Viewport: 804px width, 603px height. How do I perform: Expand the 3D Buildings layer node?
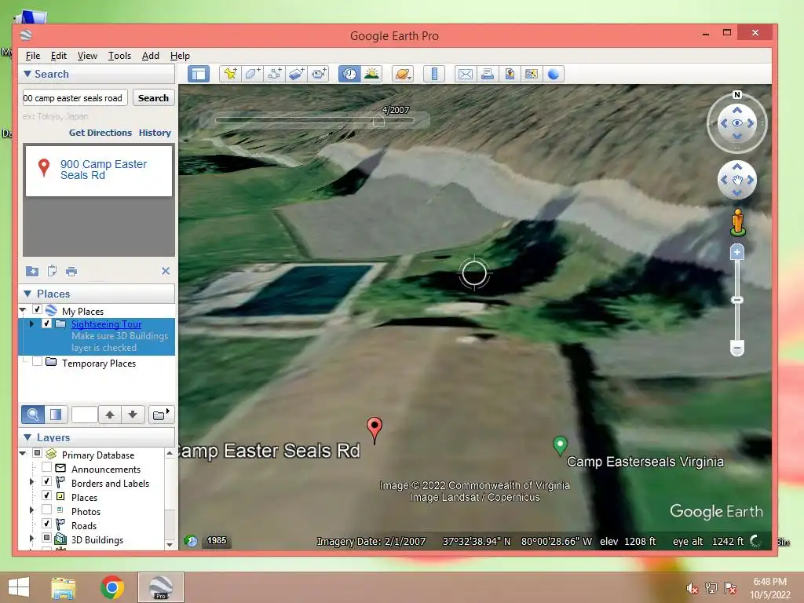point(31,539)
